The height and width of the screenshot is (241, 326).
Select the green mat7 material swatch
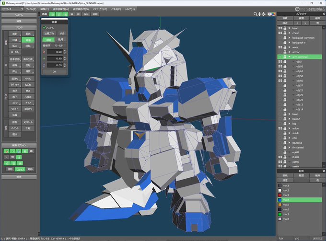point(279,214)
